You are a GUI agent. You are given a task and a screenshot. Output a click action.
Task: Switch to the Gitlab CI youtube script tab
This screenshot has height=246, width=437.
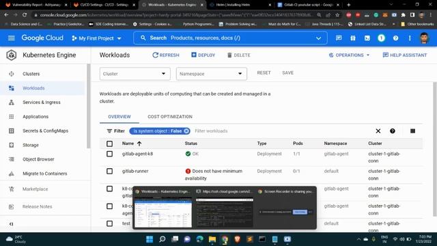(x=308, y=5)
